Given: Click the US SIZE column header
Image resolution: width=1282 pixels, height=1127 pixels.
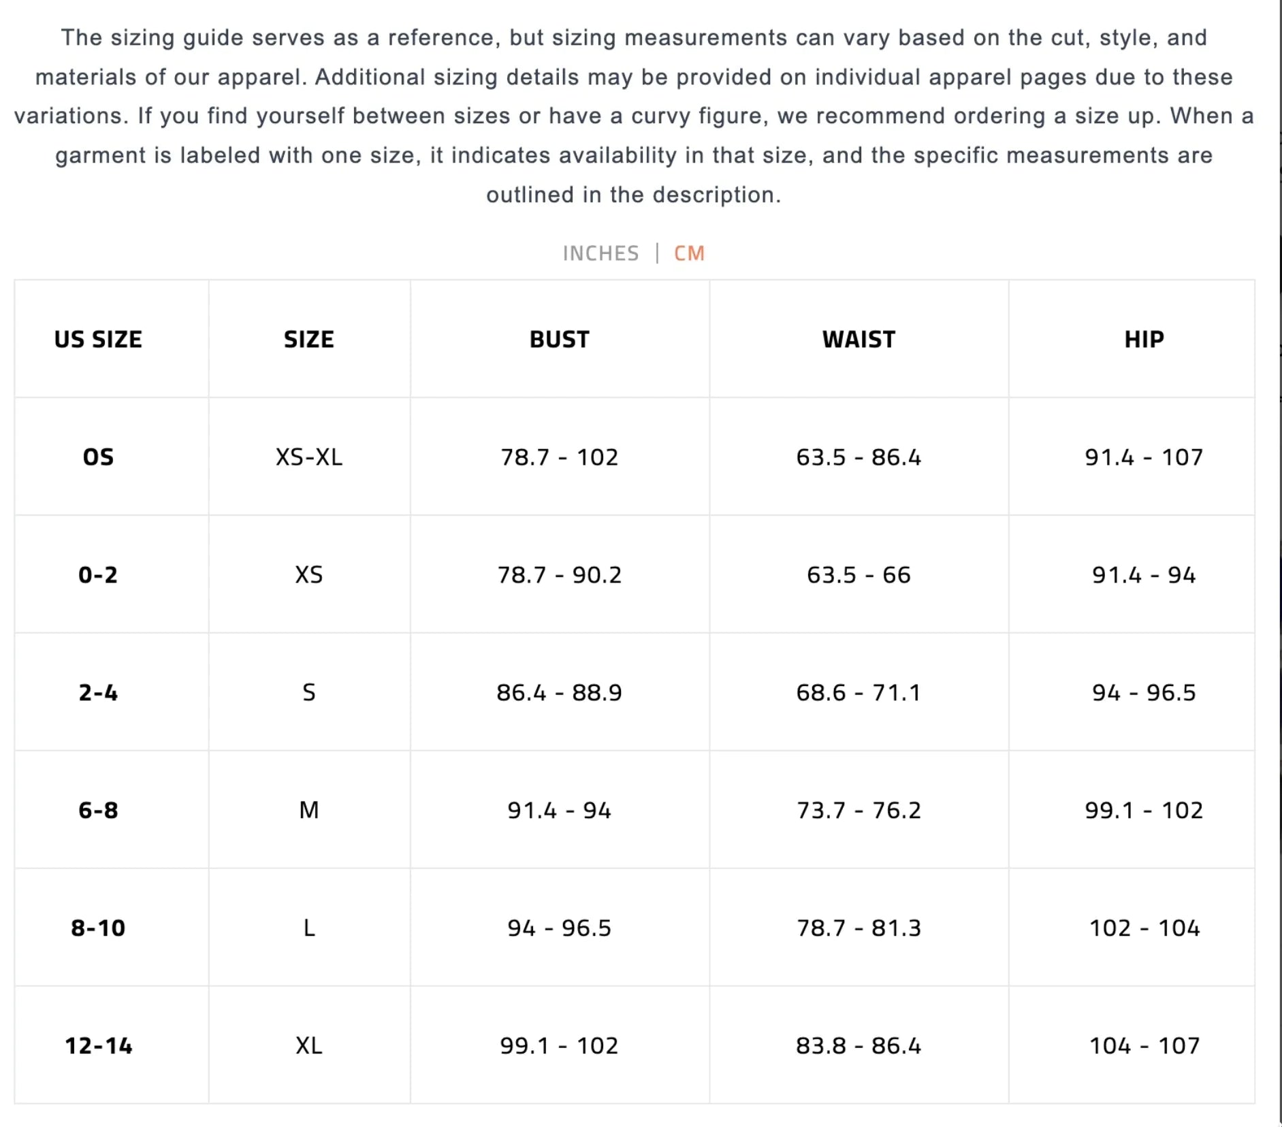Looking at the screenshot, I should pos(98,339).
